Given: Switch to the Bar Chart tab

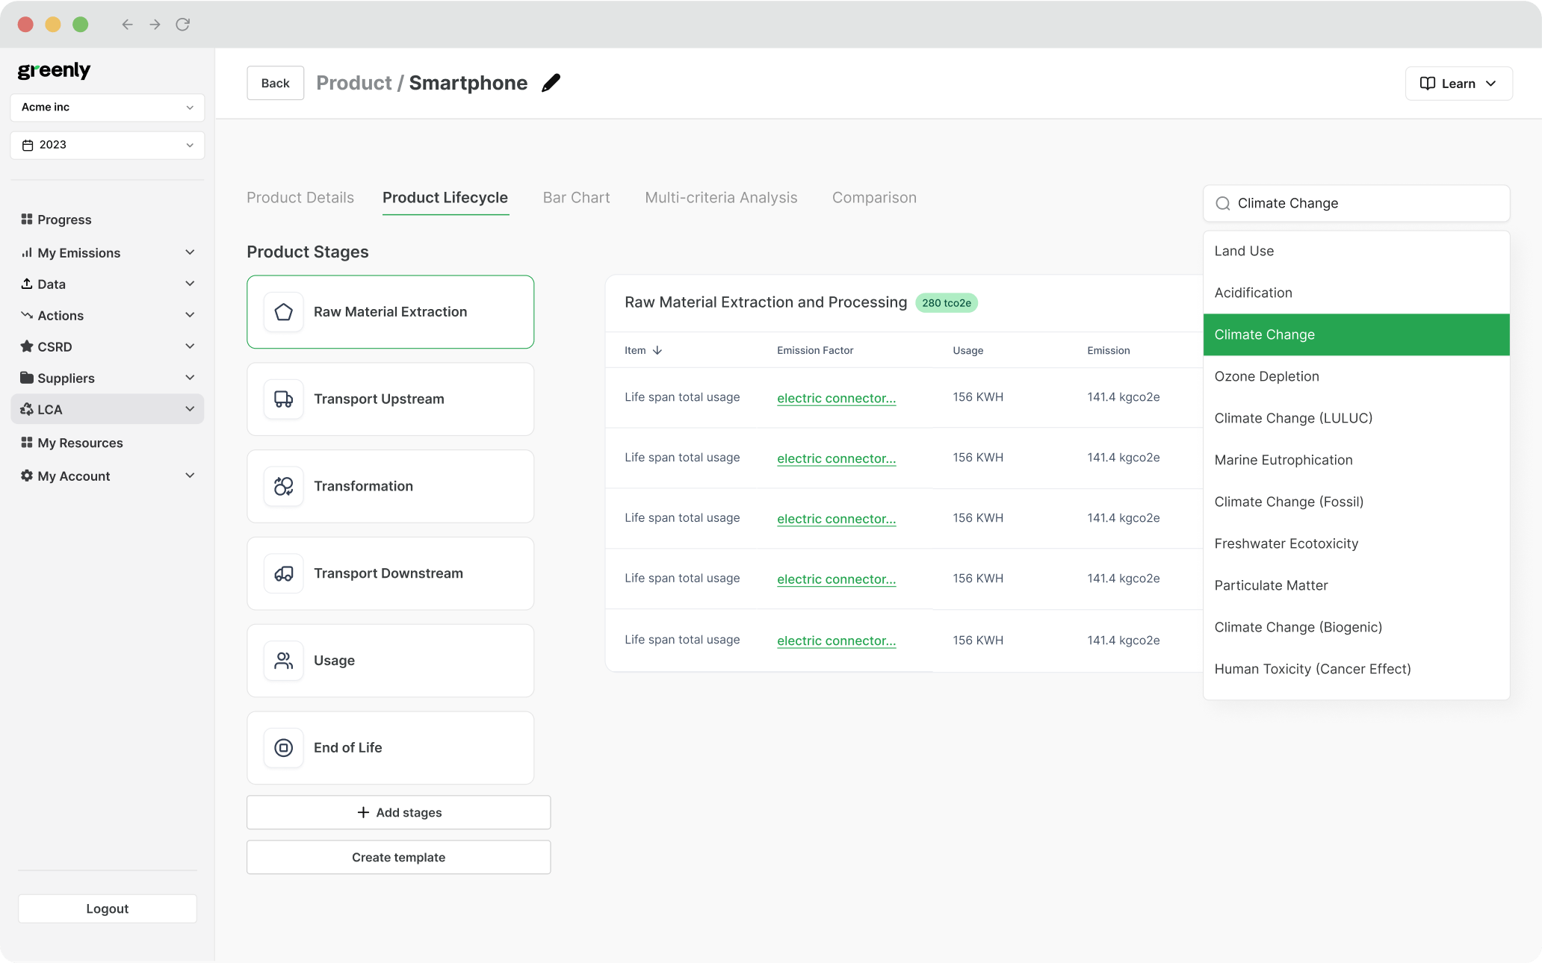Looking at the screenshot, I should coord(576,198).
